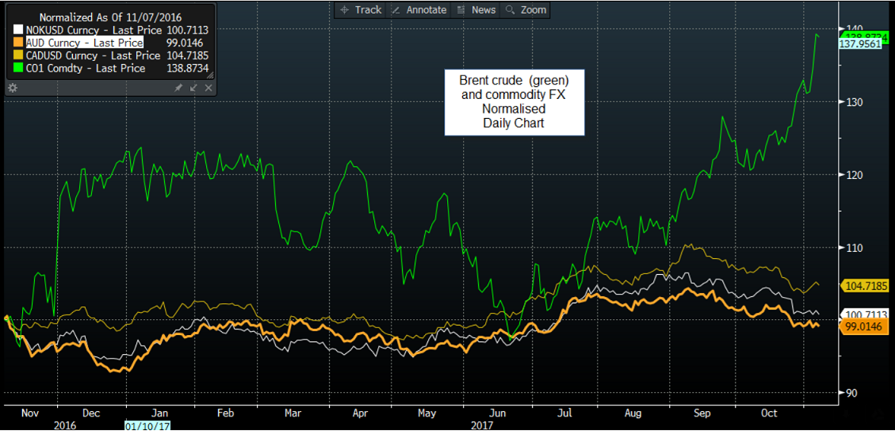Select the highlighted AUD Curncy legend entry
Image resolution: width=895 pixels, height=434 pixels.
click(x=87, y=43)
